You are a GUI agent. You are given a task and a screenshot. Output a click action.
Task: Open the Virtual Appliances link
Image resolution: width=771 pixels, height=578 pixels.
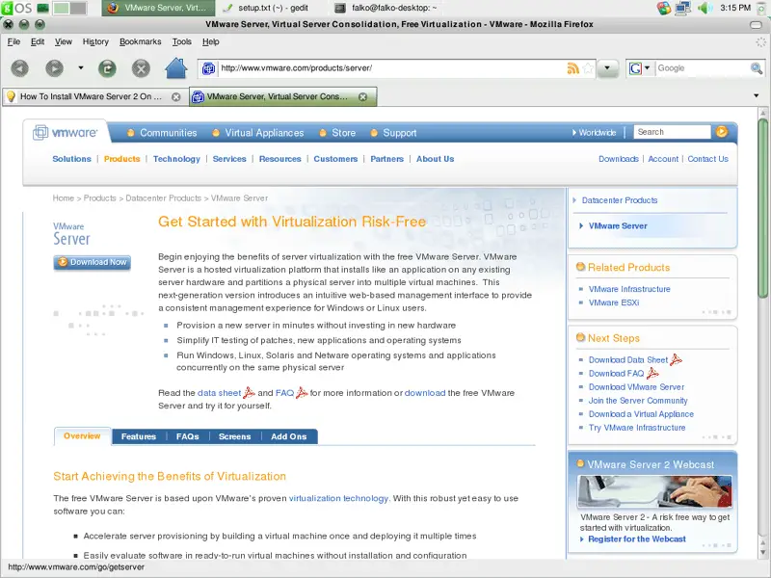[264, 133]
